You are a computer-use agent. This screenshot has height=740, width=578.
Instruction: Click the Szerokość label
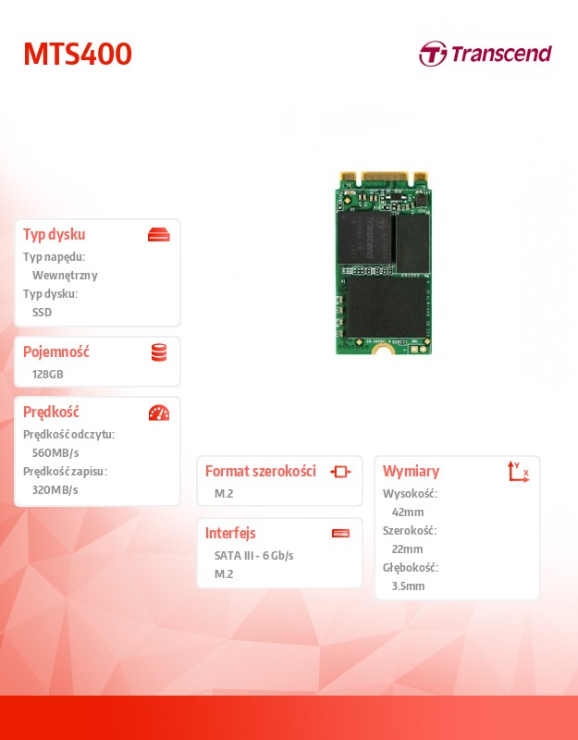(x=410, y=530)
